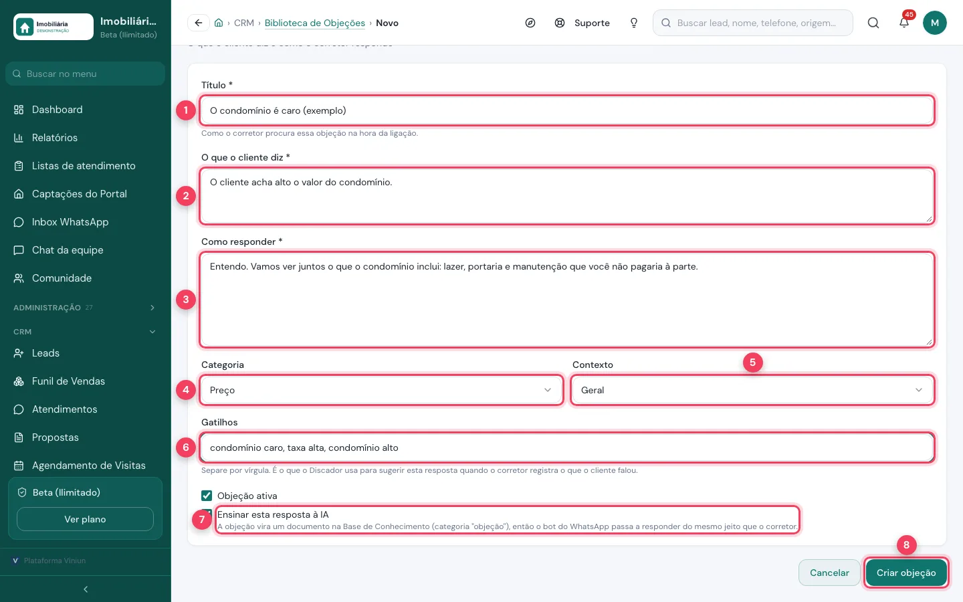The image size is (963, 602).
Task: Go to Captações do Portal
Action: [86, 194]
